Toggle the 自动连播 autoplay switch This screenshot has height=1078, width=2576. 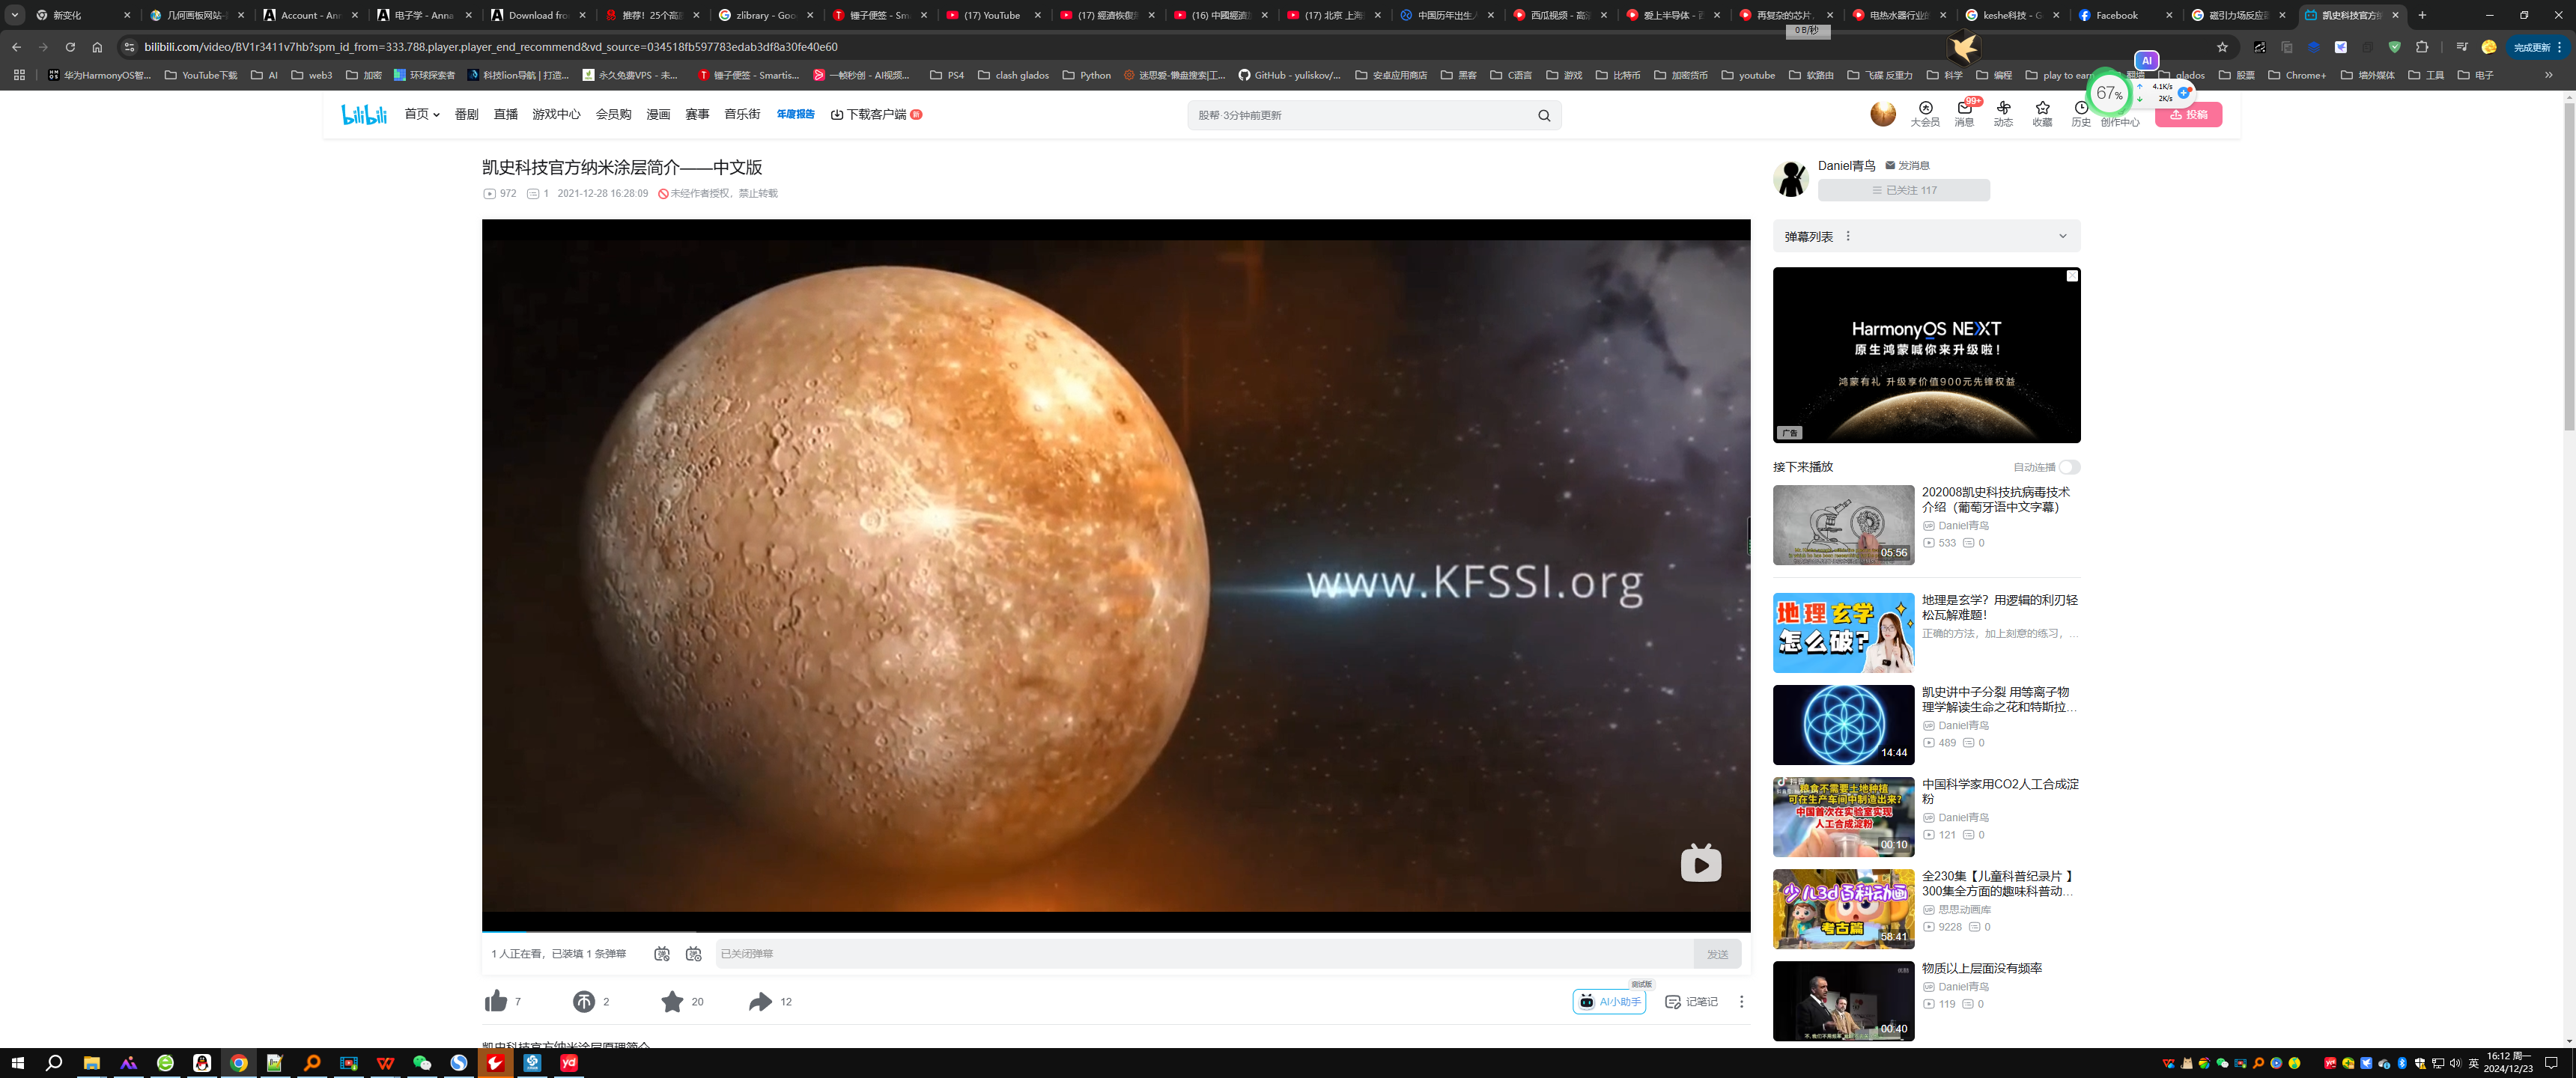click(2068, 467)
